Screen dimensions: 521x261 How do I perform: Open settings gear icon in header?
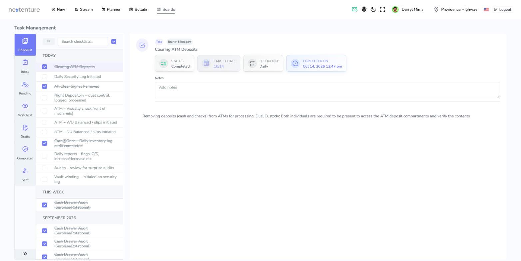click(364, 9)
